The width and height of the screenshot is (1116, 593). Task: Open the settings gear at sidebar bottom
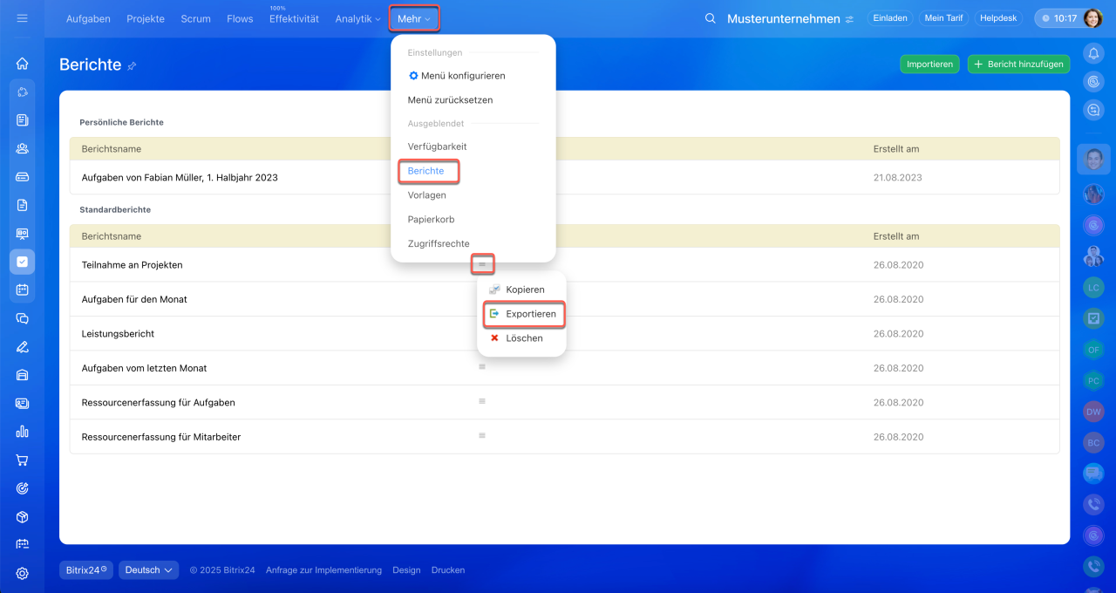pyautogui.click(x=23, y=574)
